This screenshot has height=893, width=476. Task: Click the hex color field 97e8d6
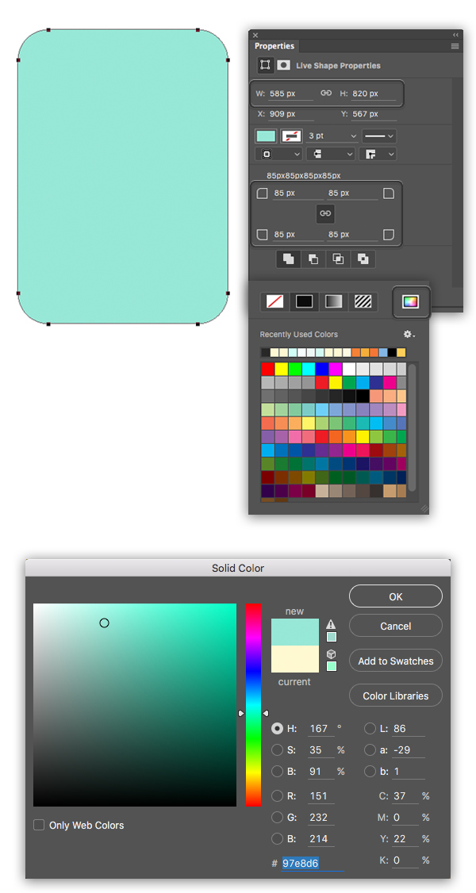[313, 864]
